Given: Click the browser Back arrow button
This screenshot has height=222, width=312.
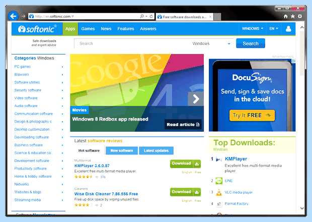Looking at the screenshot, I should [13, 16].
